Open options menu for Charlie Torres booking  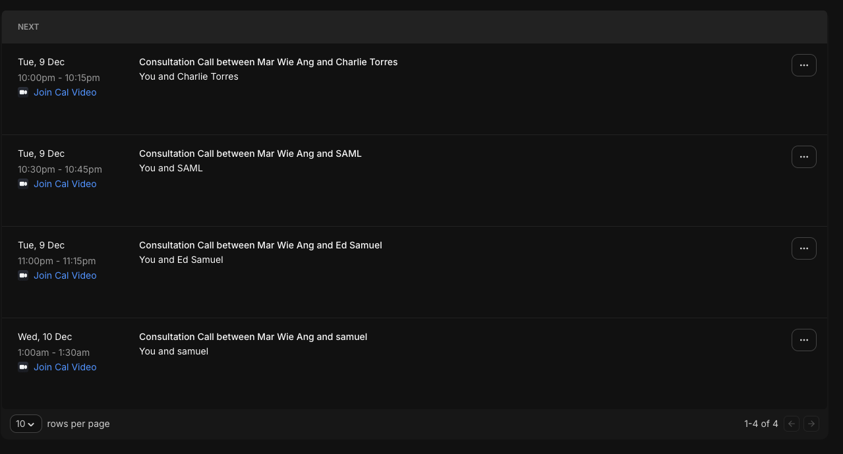coord(803,65)
